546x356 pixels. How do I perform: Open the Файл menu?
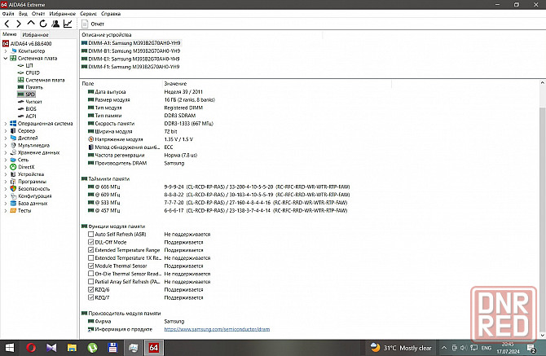tap(8, 14)
